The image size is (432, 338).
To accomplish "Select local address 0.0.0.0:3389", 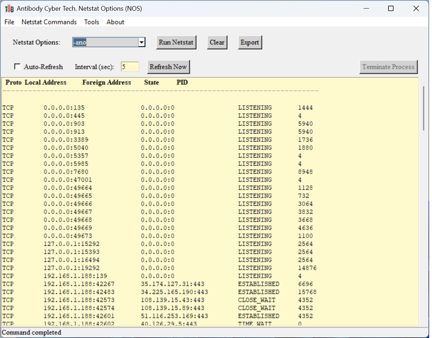I will (66, 140).
